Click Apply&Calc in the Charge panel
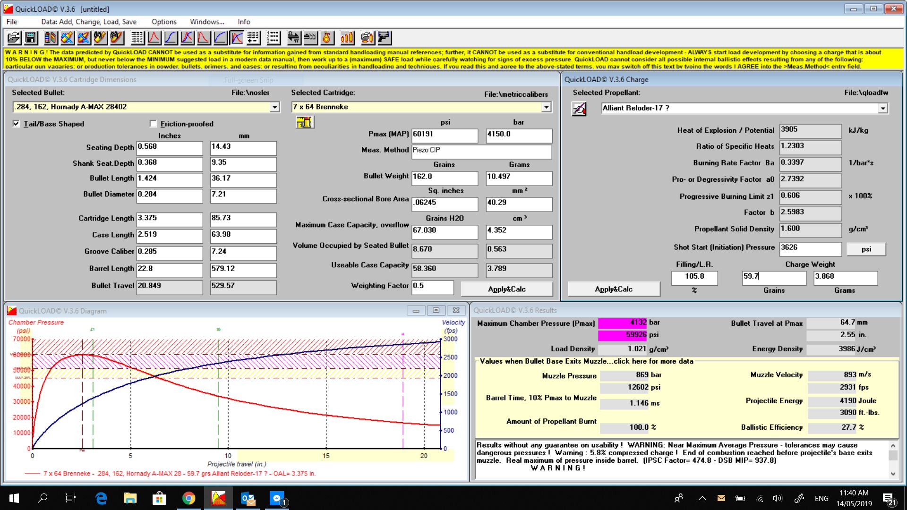 [x=614, y=289]
